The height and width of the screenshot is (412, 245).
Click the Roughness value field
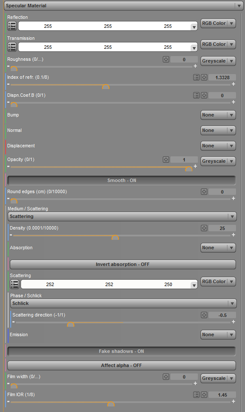184,60
